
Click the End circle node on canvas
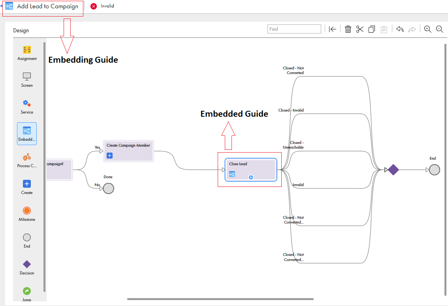click(x=435, y=170)
